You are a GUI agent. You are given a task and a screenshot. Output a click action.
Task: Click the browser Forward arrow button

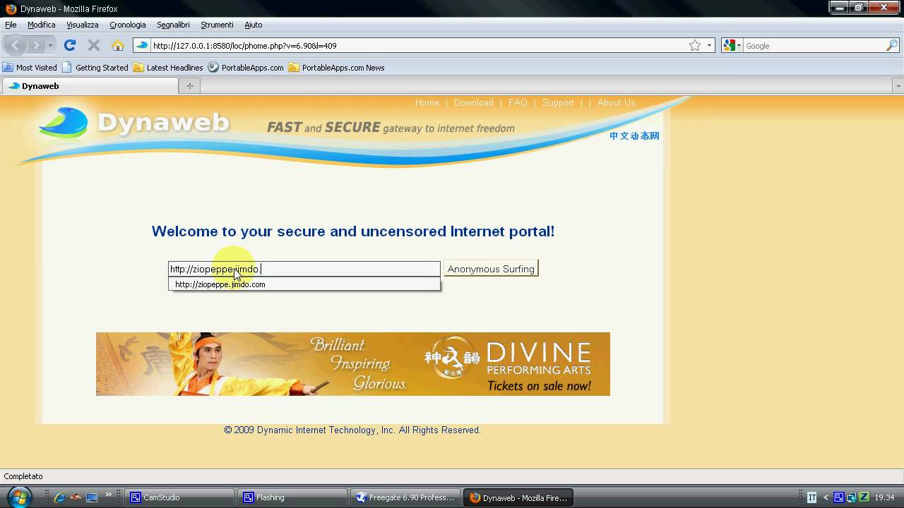35,45
